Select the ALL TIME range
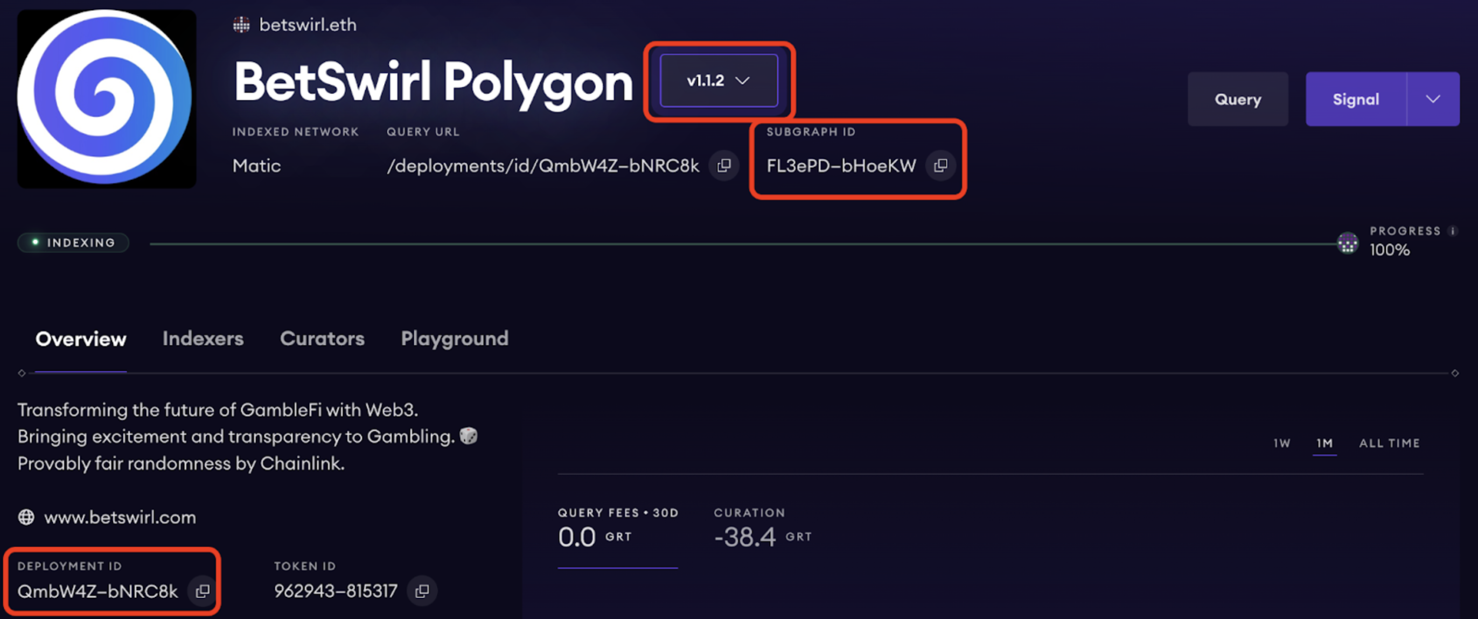The image size is (1478, 619). click(1389, 443)
